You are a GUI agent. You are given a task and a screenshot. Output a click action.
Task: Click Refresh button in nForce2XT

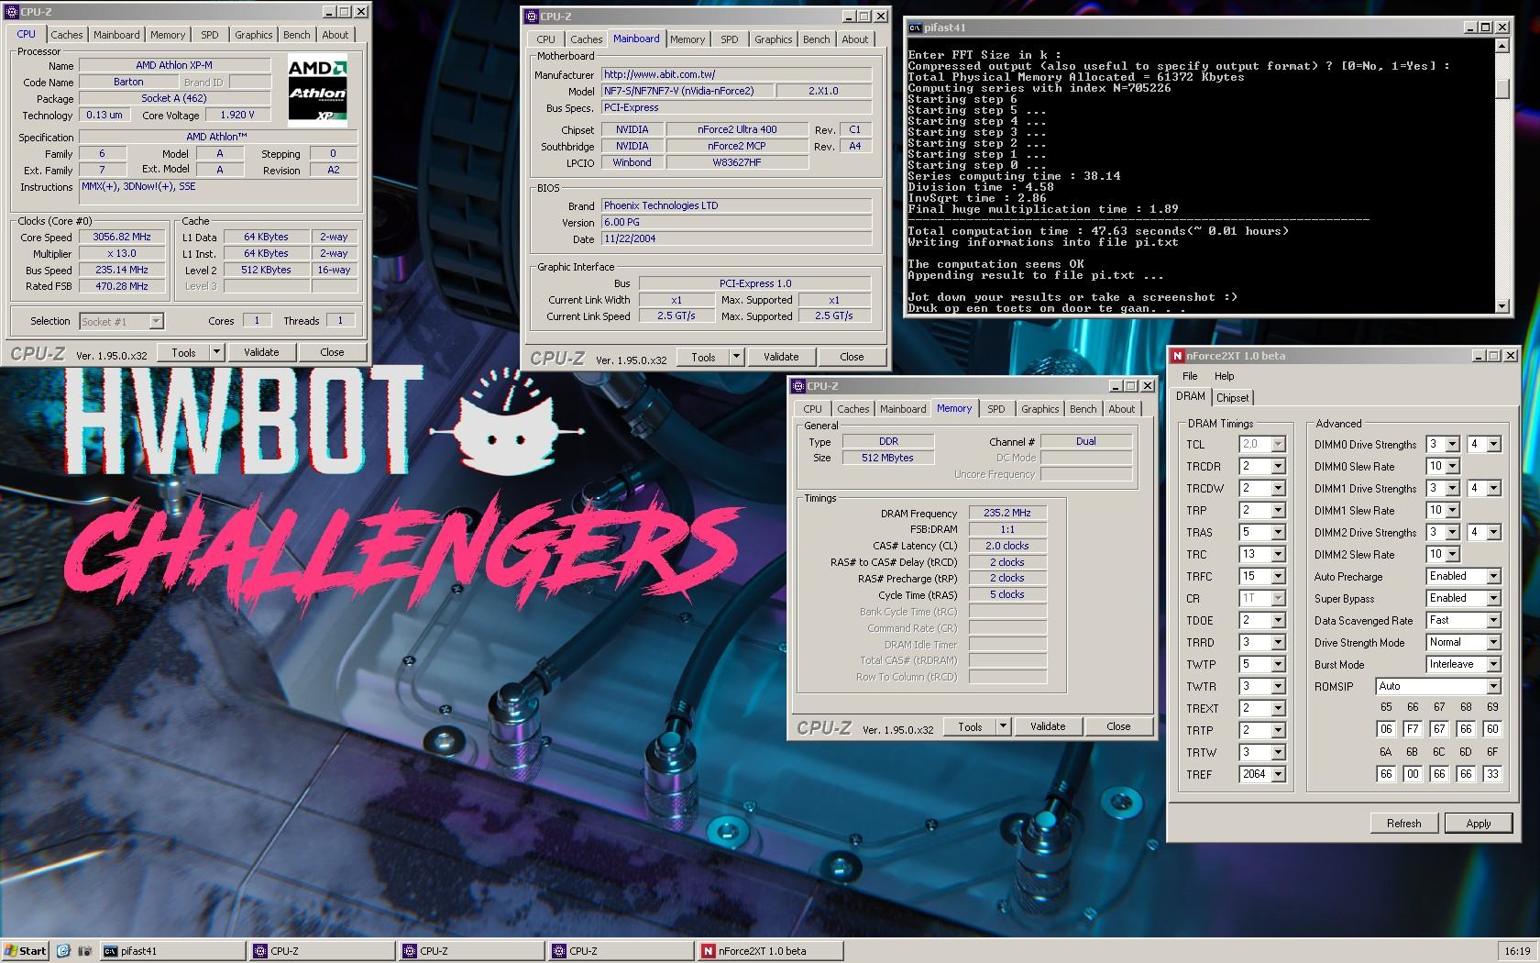point(1403,824)
